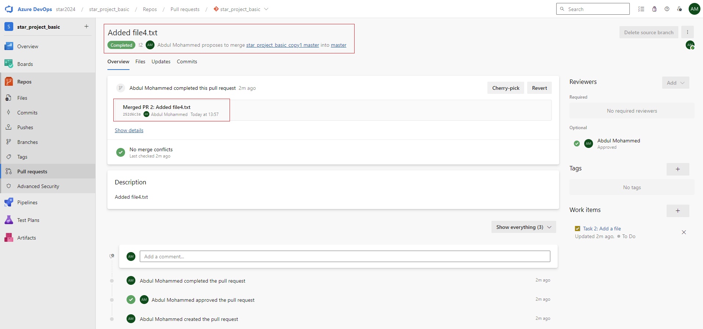This screenshot has width=703, height=329.
Task: Open the AM account avatar menu
Action: tap(695, 9)
